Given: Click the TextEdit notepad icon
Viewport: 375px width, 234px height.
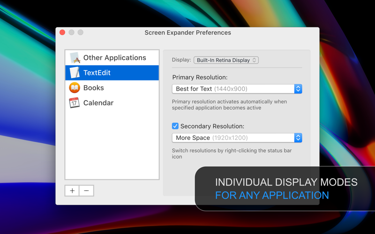Looking at the screenshot, I should (75, 73).
